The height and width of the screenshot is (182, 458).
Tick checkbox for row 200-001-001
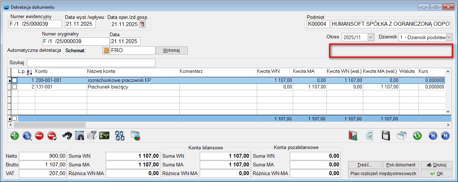click(x=15, y=80)
